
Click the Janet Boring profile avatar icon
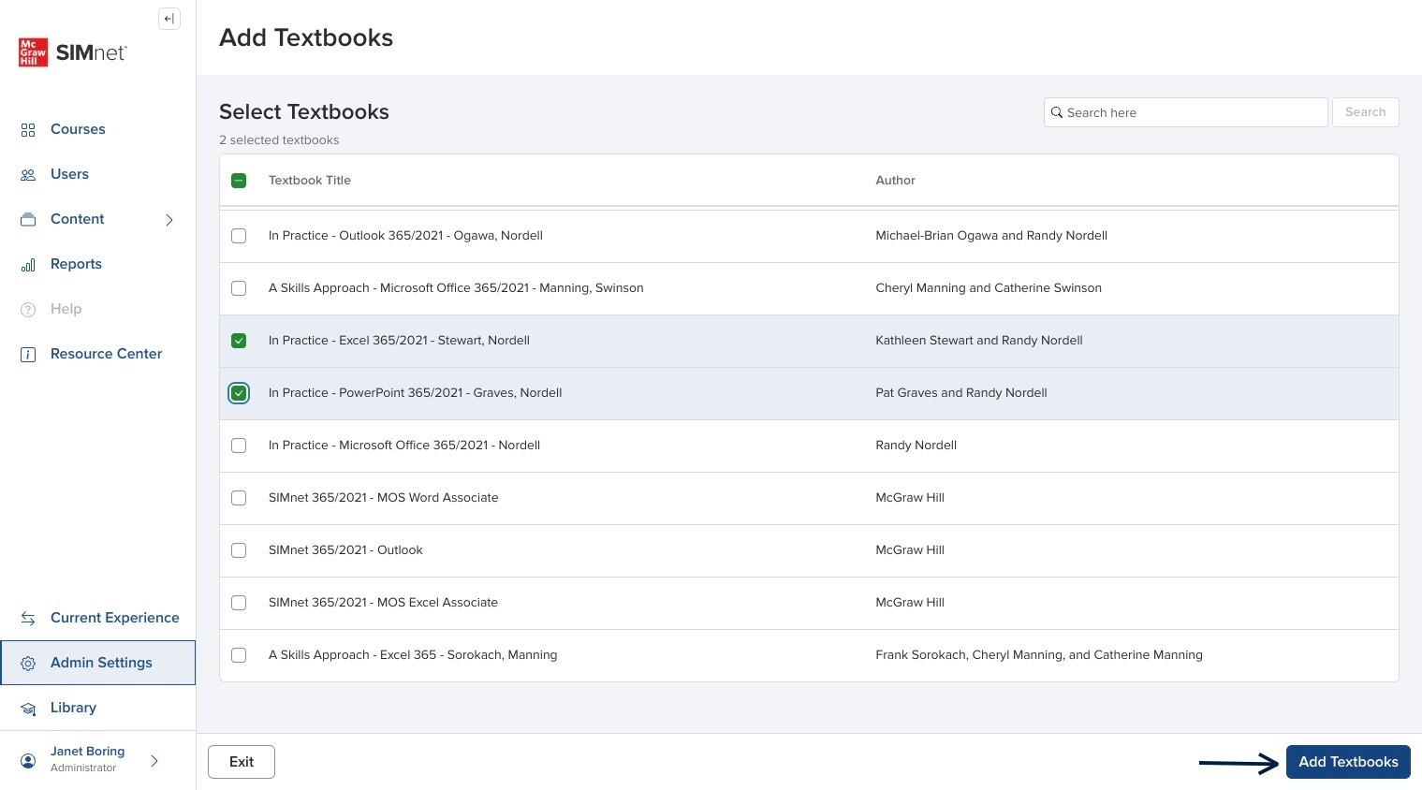[28, 761]
